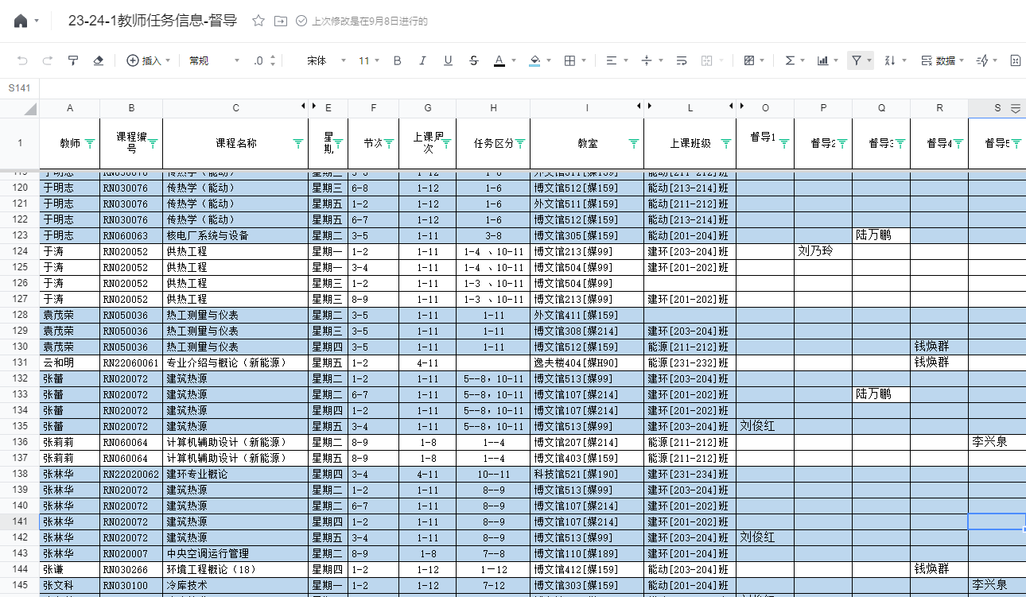Click the formula icon at toolbar far right
This screenshot has width=1026, height=597.
[x=1016, y=60]
